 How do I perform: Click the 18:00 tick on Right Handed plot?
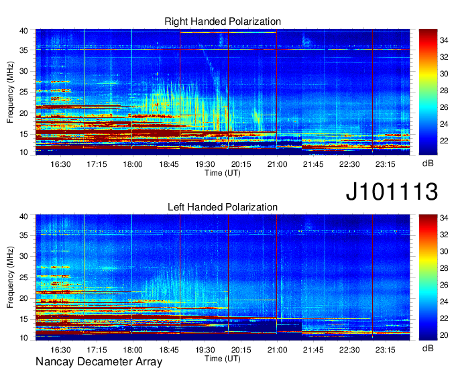pyautogui.click(x=133, y=164)
